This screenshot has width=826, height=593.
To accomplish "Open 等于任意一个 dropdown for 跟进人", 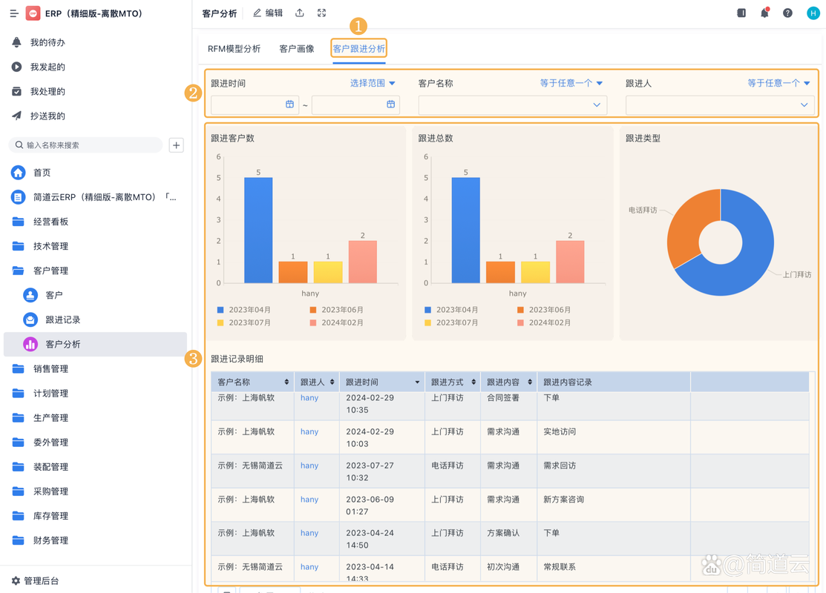I will (779, 83).
